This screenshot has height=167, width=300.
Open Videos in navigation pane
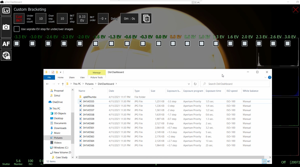pyautogui.click(x=58, y=142)
